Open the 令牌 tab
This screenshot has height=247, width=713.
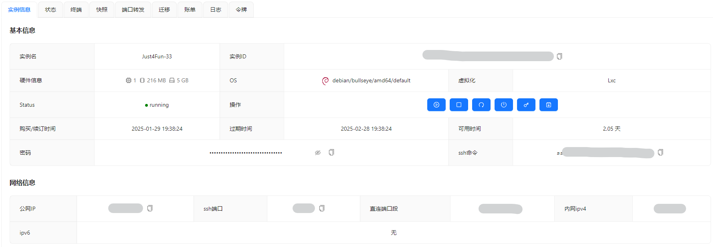click(x=241, y=10)
